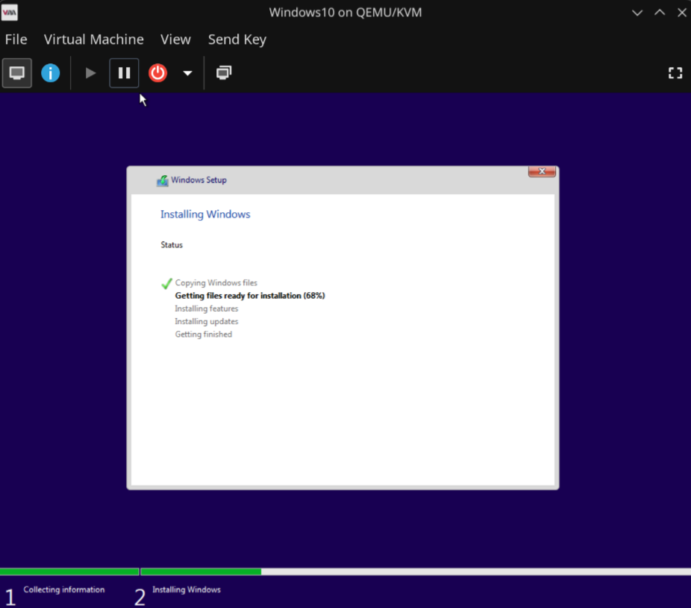Select 'Copying Windows files' status line
691x608 pixels.
216,283
